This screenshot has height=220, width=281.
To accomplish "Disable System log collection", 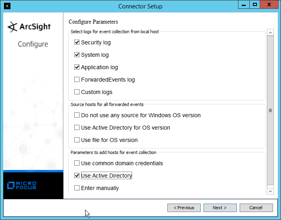I will (x=77, y=55).
